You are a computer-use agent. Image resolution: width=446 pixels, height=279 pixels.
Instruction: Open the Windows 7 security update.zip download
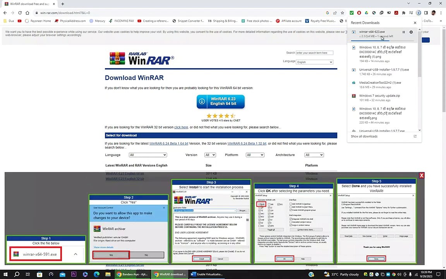click(383, 98)
